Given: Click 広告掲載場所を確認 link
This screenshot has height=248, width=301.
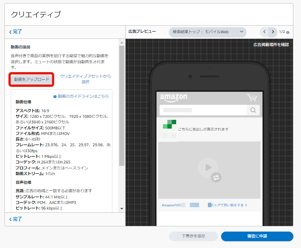Looking at the screenshot, I should (x=271, y=45).
